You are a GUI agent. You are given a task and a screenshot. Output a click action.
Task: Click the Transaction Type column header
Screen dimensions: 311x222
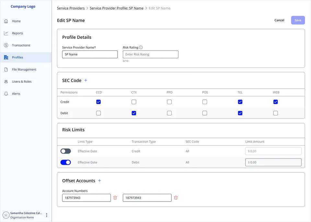(x=144, y=142)
